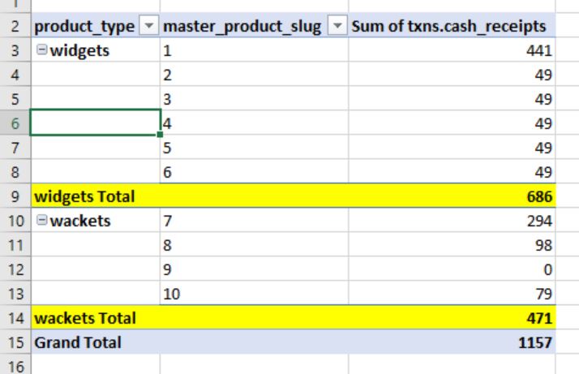This screenshot has height=374, width=579.
Task: Select the zero value for slug 9
Action: click(452, 269)
